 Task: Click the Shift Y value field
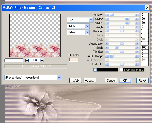click(145, 23)
